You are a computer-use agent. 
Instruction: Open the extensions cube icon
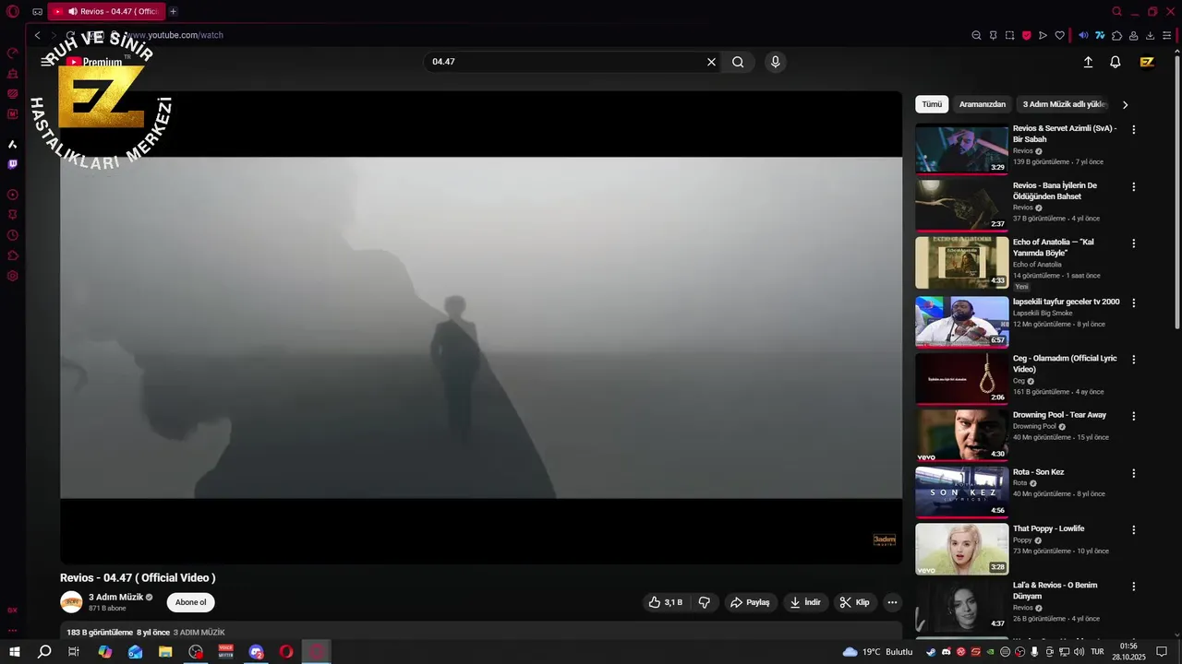click(x=1116, y=35)
